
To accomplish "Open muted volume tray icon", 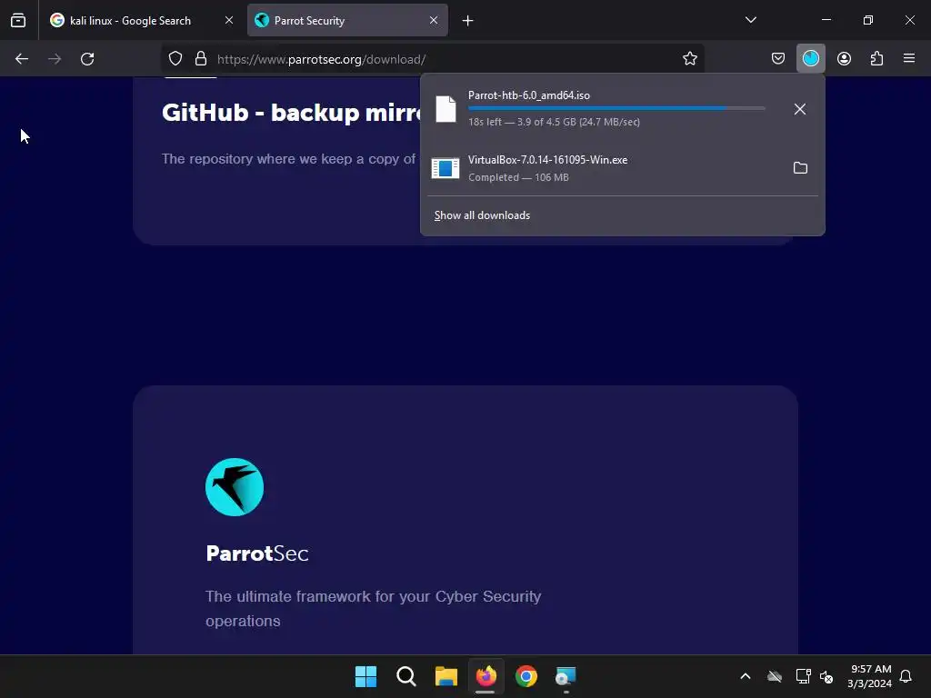I will click(x=826, y=676).
